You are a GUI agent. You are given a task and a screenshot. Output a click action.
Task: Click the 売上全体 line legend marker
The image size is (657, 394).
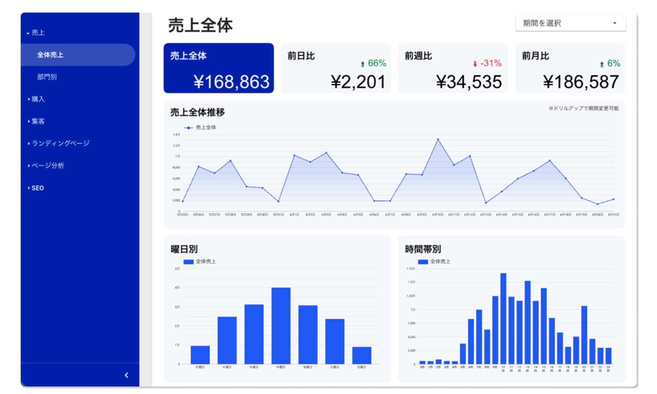tap(188, 128)
